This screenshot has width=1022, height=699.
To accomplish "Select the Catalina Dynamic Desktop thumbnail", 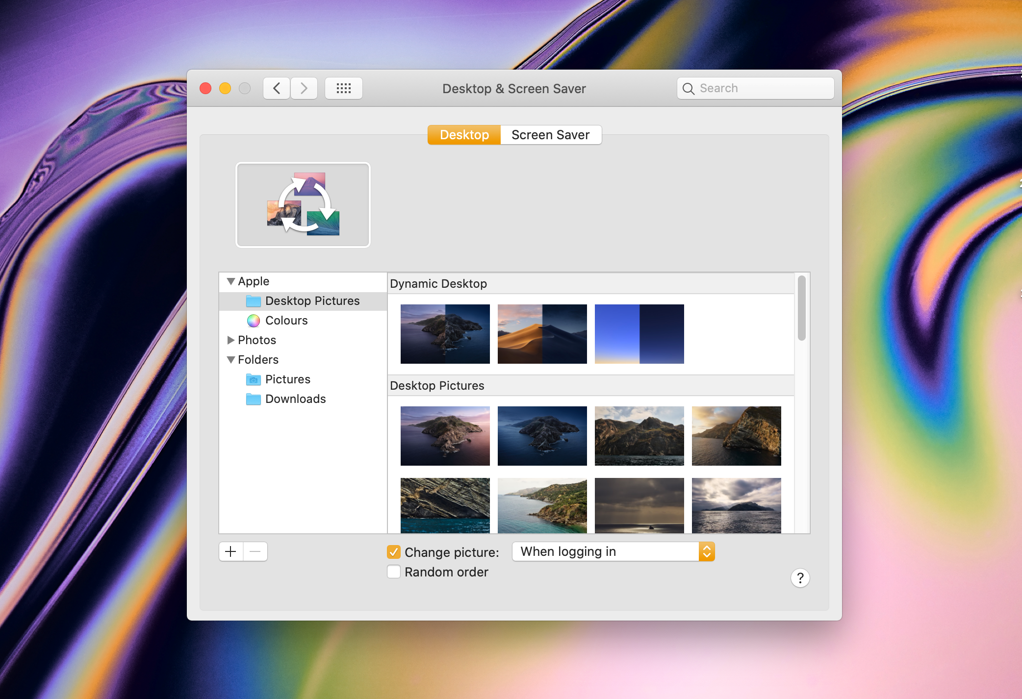I will [445, 334].
